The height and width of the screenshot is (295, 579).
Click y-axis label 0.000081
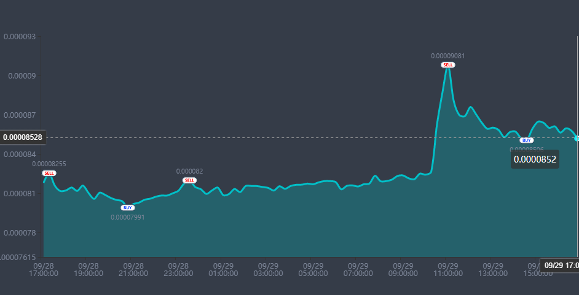click(20, 193)
